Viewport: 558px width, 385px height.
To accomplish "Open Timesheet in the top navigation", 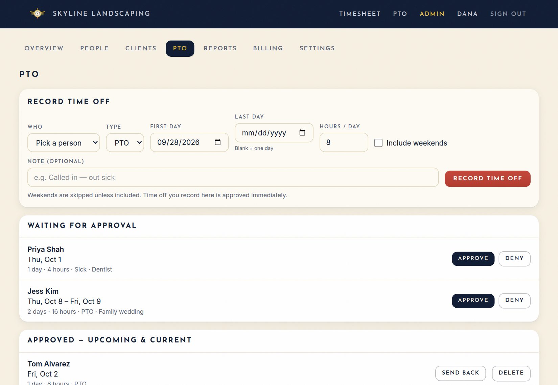I will [x=360, y=14].
